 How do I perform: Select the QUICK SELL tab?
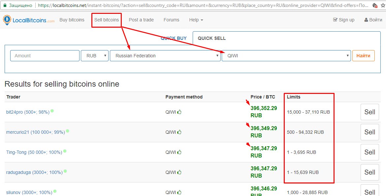(212, 38)
